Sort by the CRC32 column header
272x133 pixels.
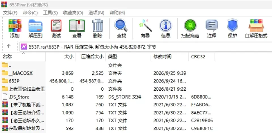(x=202, y=57)
